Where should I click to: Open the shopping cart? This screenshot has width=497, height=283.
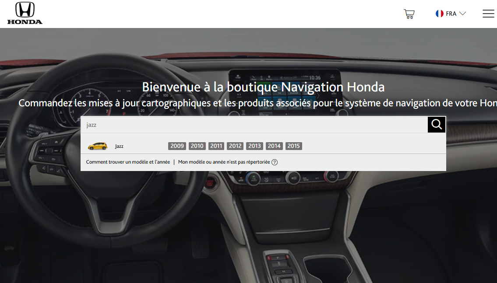(409, 14)
